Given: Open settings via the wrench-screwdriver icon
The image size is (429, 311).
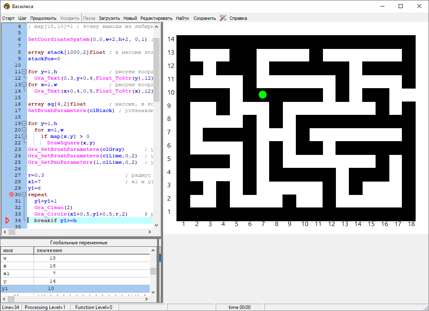Looking at the screenshot, I should [x=223, y=18].
